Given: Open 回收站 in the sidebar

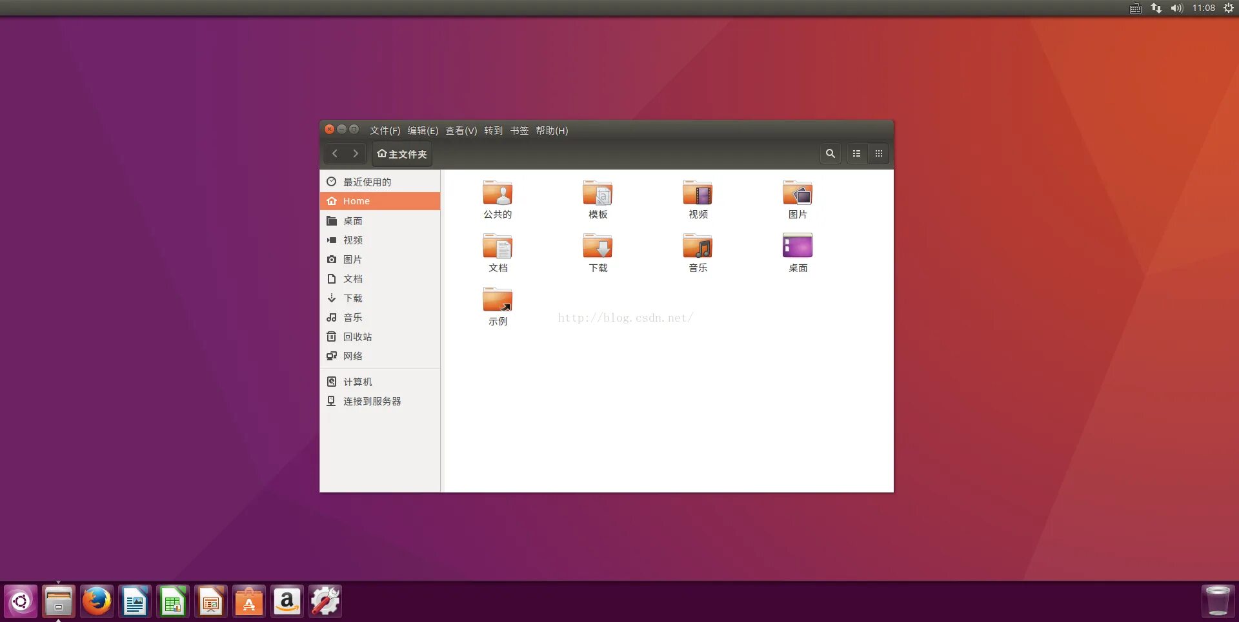Looking at the screenshot, I should tap(380, 336).
